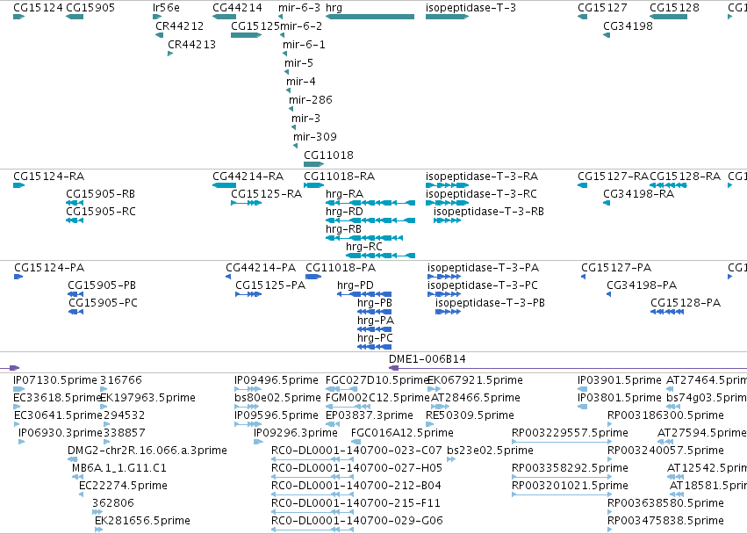The height and width of the screenshot is (534, 747).
Task: Select the CG15125 gene label
Action: click(255, 25)
